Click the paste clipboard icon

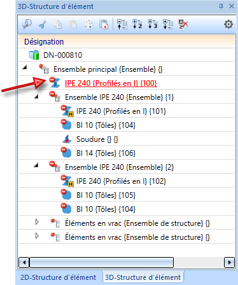click(x=73, y=24)
